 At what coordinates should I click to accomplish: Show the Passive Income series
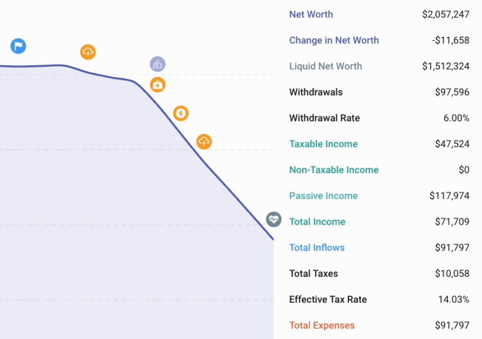tap(322, 196)
